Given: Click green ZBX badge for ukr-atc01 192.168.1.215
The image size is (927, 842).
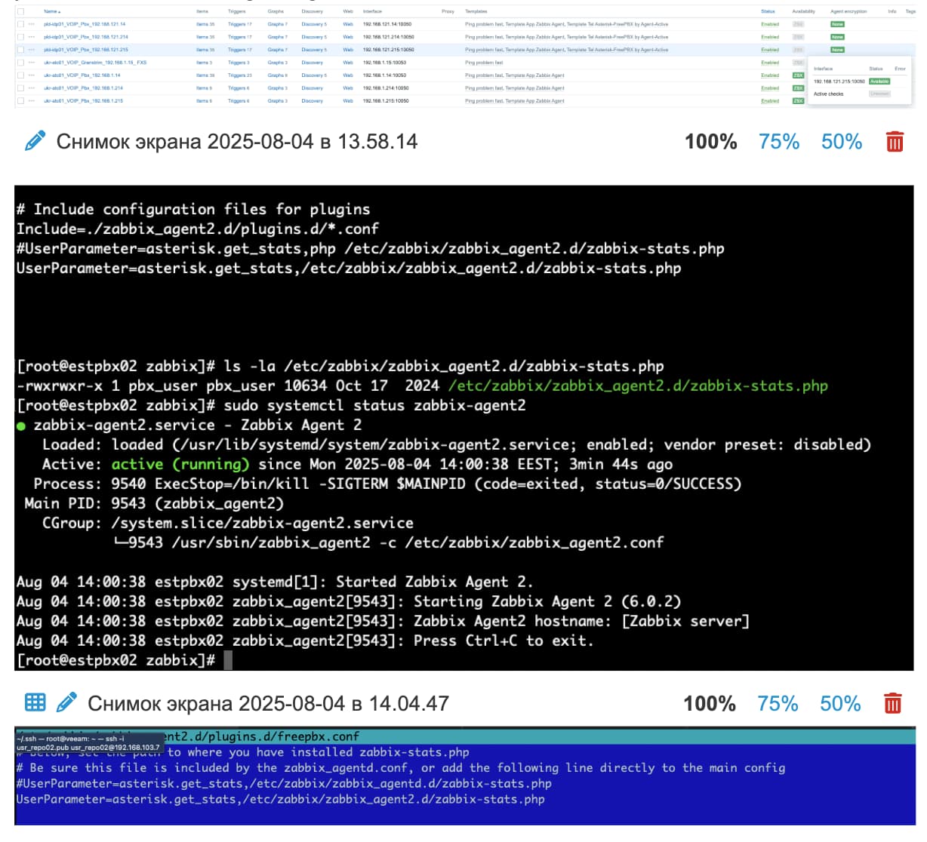Looking at the screenshot, I should tap(798, 101).
